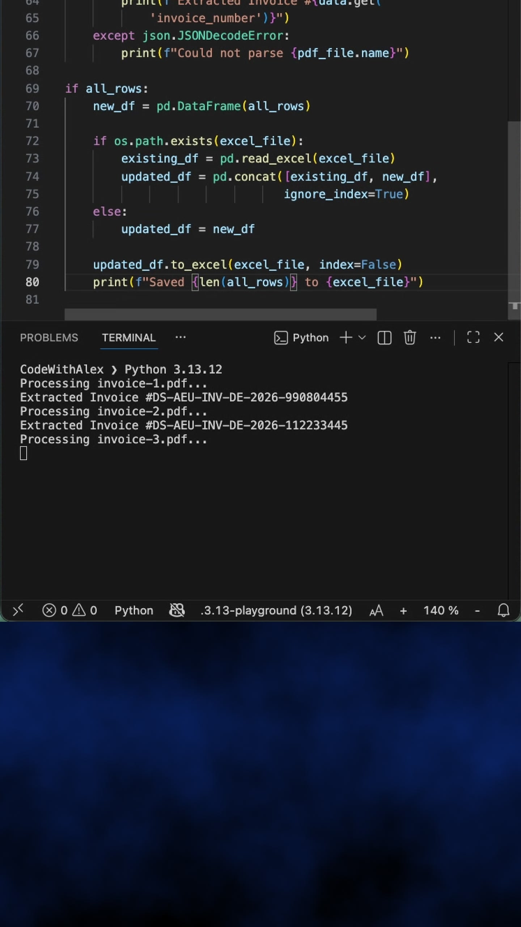
Task: Expand the new terminal launch profile dropdown
Action: click(x=362, y=337)
